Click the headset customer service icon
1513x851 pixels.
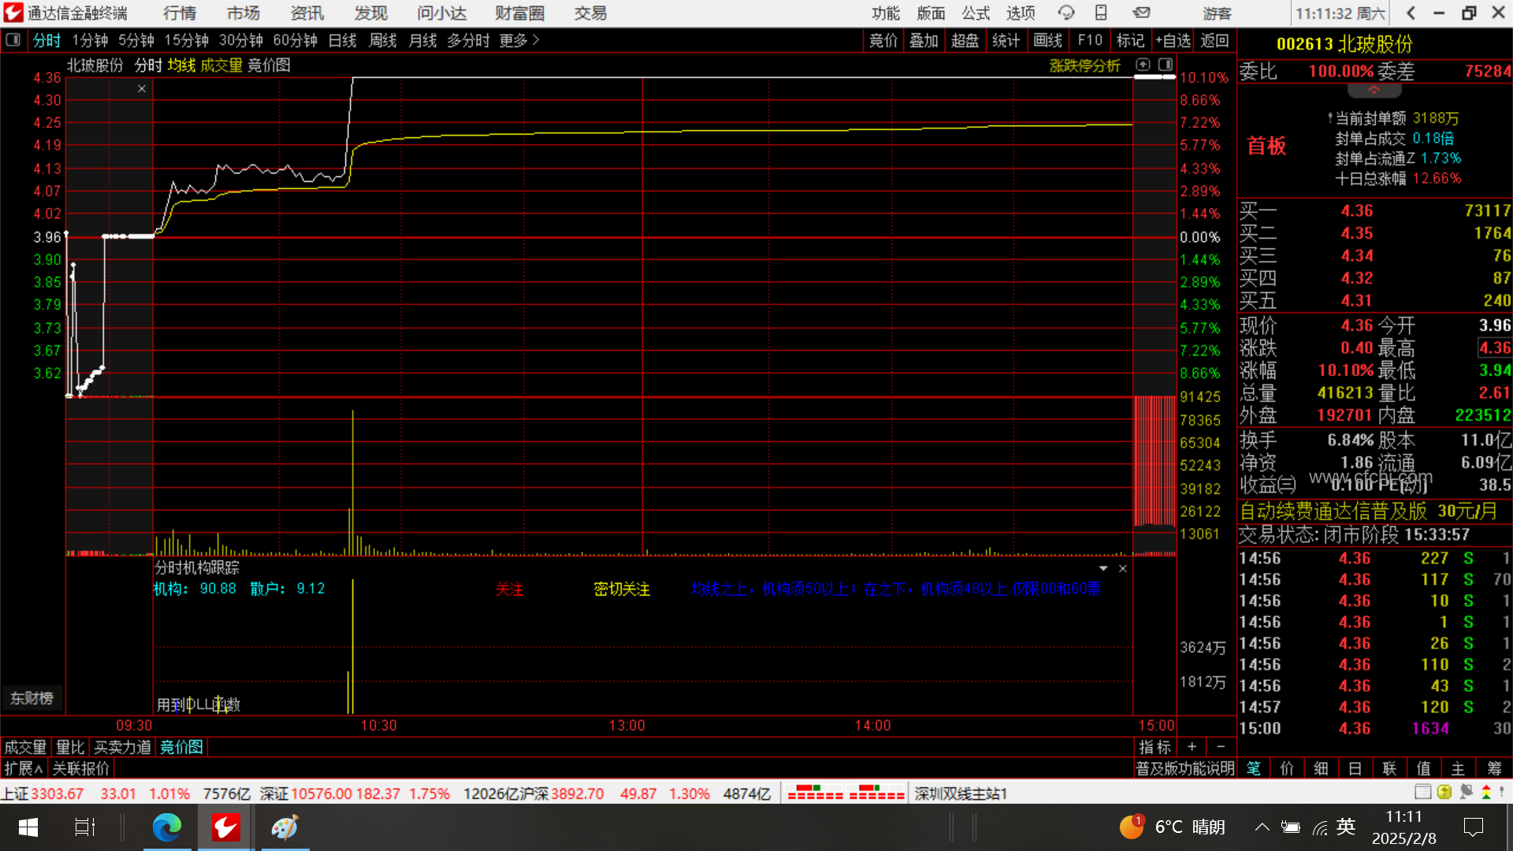(x=1066, y=13)
